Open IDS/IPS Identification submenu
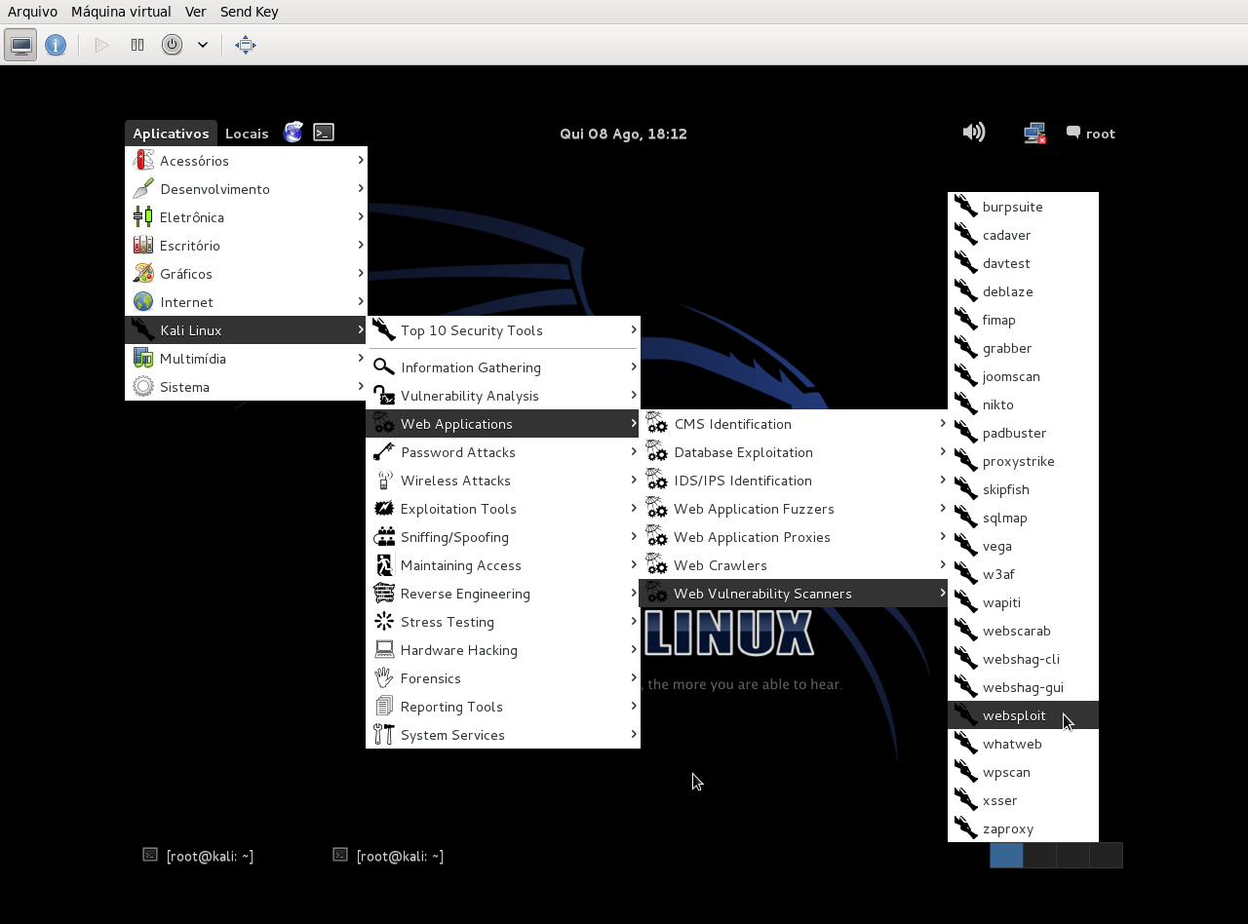 point(794,481)
